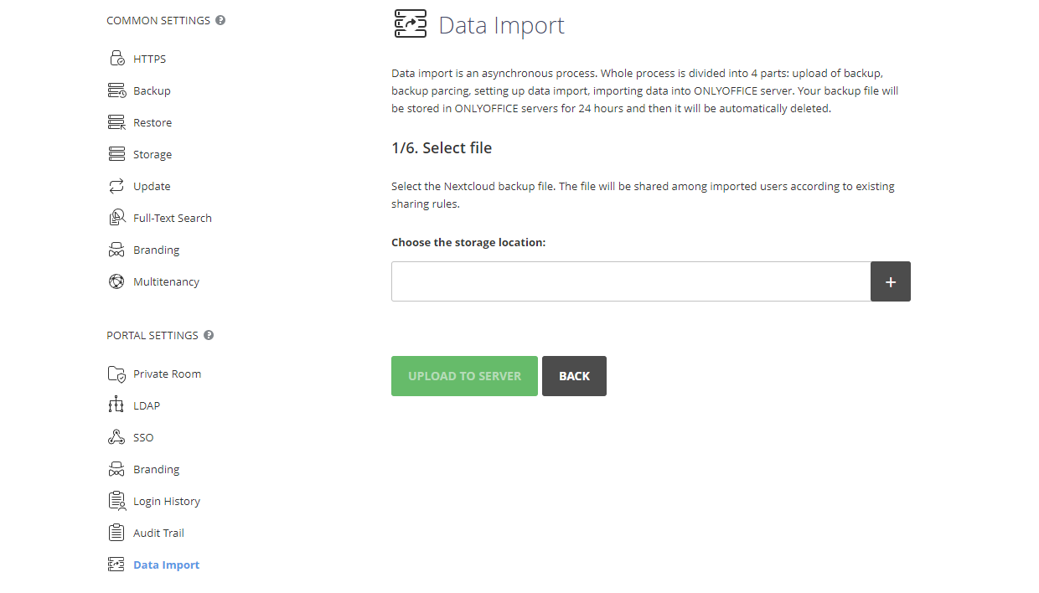Open SSO settings
The height and width of the screenshot is (593, 1039).
click(x=143, y=437)
